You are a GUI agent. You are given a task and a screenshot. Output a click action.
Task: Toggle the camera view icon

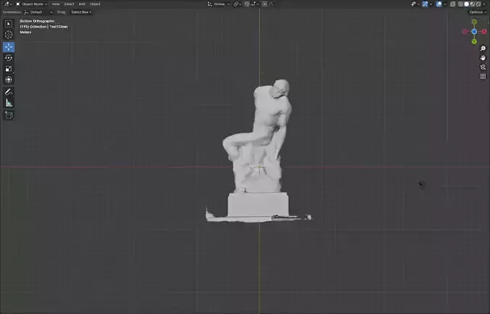tap(483, 67)
